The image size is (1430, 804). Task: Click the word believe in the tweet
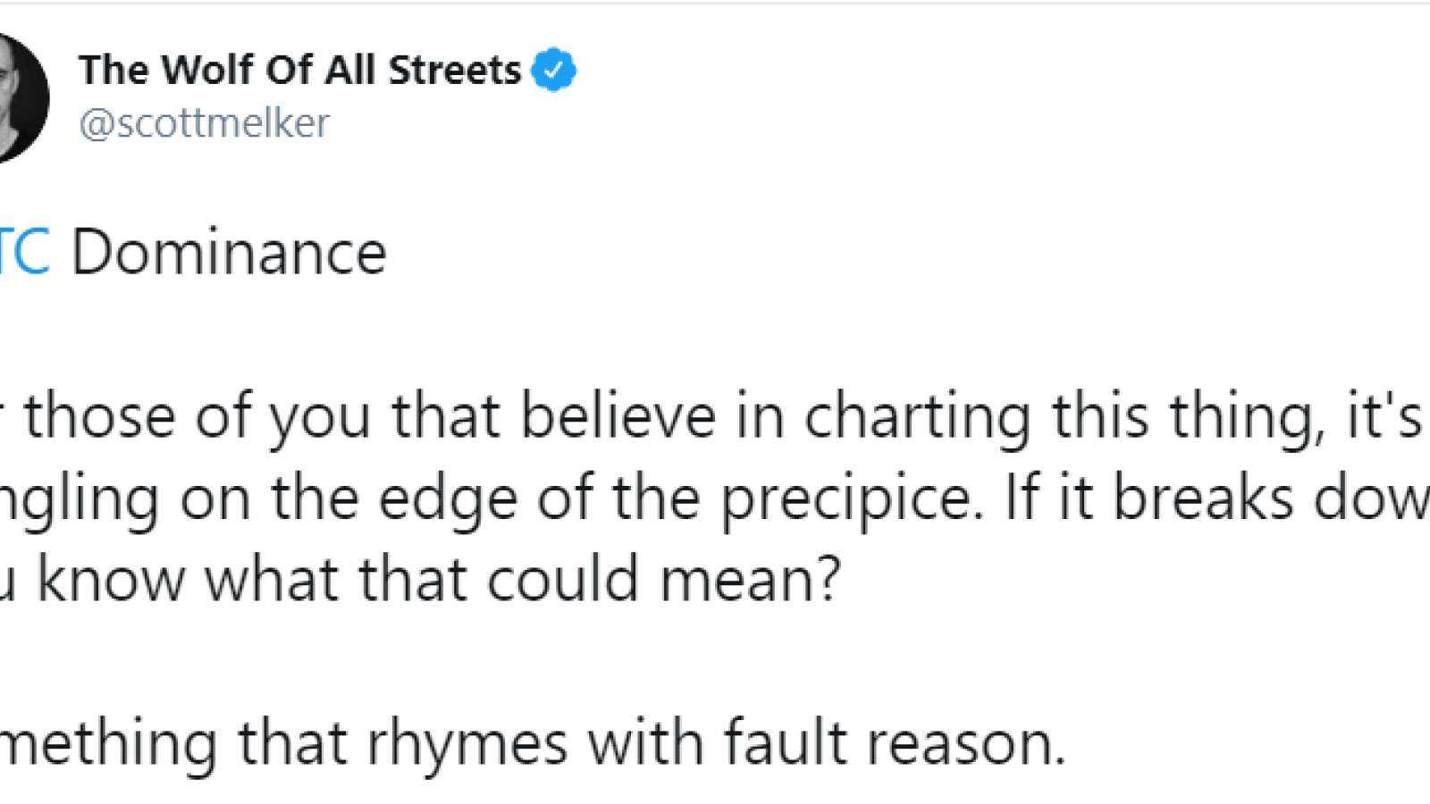click(x=618, y=416)
